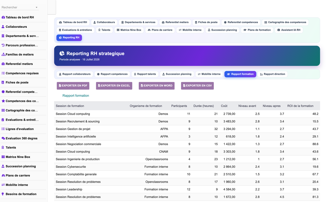Open the Collaborateurs top tab
Viewport: 327px width, 202px height.
coord(104,22)
